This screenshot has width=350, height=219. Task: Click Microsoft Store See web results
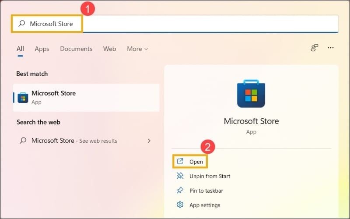coord(86,141)
